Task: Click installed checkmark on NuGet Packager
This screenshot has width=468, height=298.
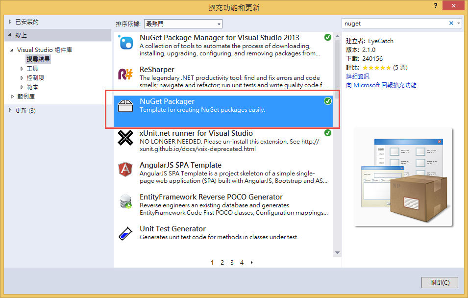Action: pos(328,101)
